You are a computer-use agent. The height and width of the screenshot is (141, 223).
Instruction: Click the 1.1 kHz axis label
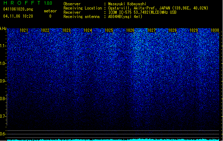click(x=3, y=46)
